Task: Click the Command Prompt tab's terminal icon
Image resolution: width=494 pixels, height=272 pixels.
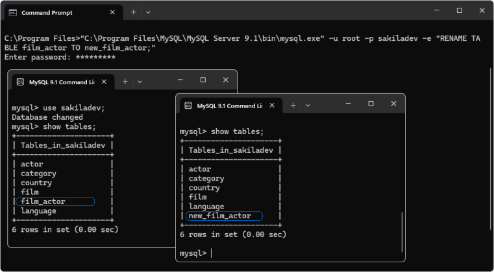Action: (x=13, y=12)
